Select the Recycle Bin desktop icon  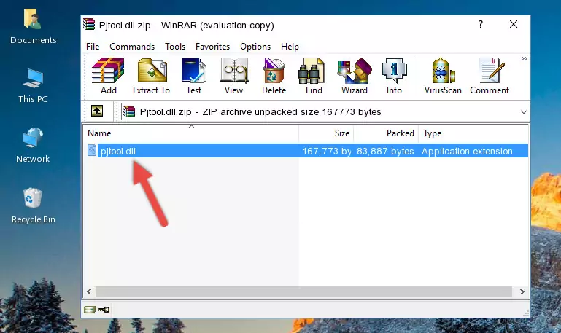[x=34, y=205]
